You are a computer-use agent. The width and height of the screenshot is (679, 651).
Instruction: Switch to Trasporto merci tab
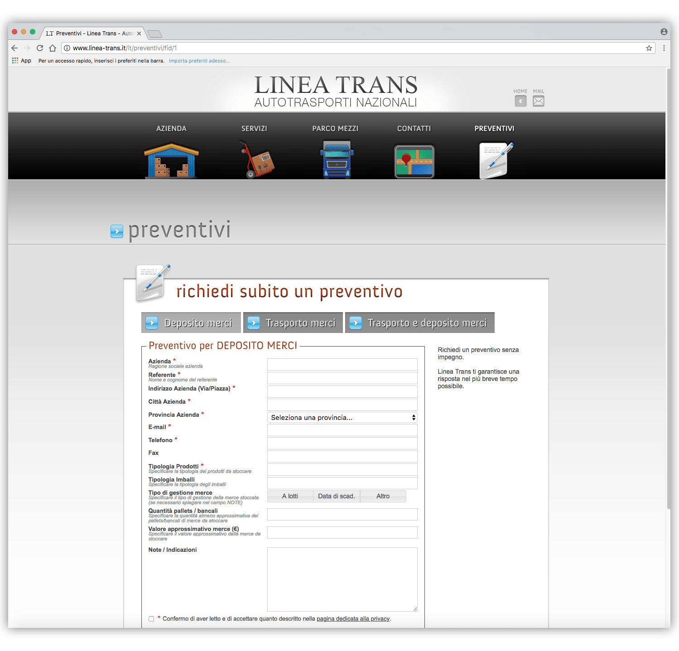coord(293,323)
